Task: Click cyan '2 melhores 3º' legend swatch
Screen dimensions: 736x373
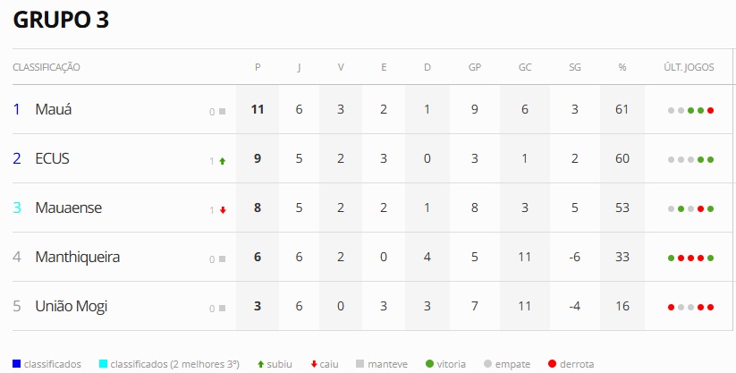Action: click(x=104, y=364)
